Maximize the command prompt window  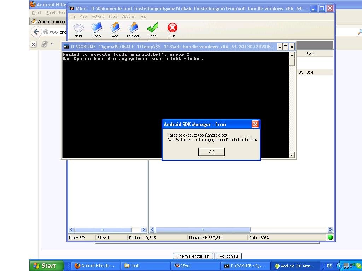[285, 47]
